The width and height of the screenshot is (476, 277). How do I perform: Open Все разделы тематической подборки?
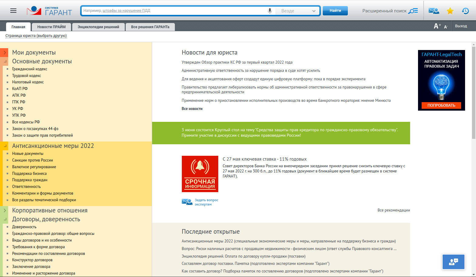(44, 200)
